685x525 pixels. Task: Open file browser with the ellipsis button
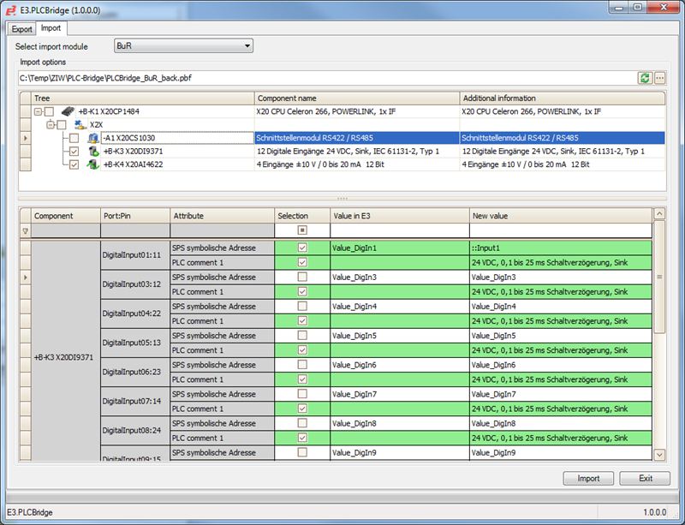pyautogui.click(x=659, y=78)
